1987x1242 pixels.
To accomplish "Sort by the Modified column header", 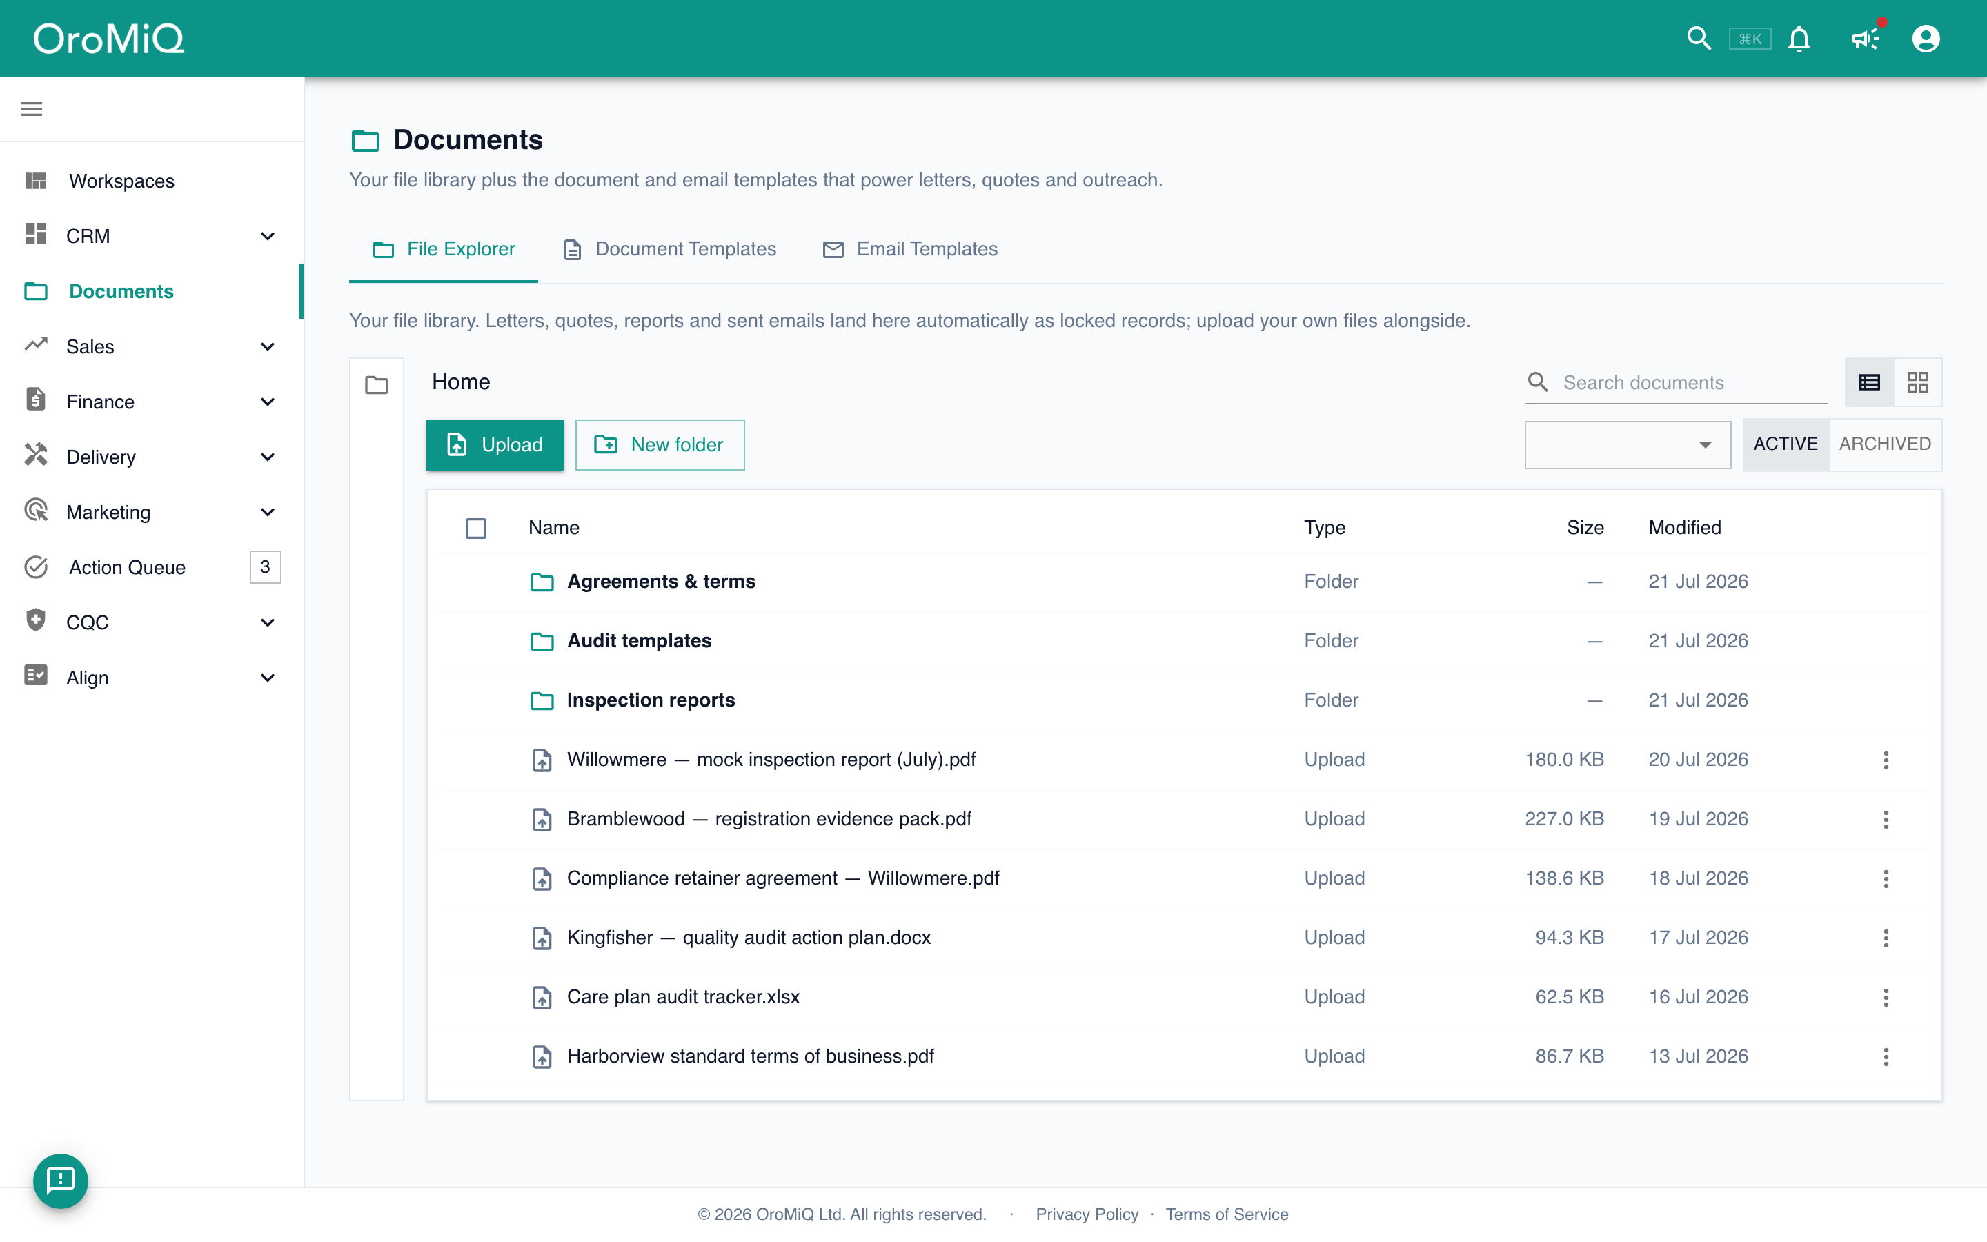I will (1684, 527).
